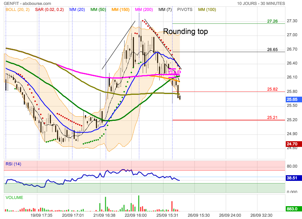Click the Rounding top annotation
The width and height of the screenshot is (302, 219).
(185, 31)
